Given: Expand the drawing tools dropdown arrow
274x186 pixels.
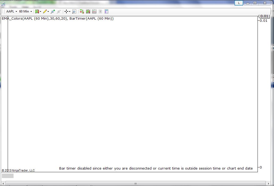Looking at the screenshot, I should (48, 11).
